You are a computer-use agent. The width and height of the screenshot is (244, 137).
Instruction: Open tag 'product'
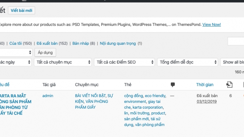[158, 113]
